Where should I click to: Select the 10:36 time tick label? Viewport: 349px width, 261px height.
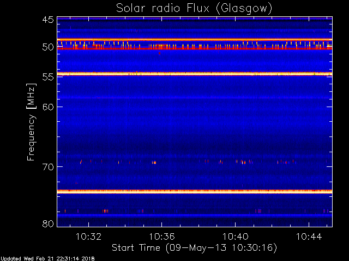[x=162, y=237]
